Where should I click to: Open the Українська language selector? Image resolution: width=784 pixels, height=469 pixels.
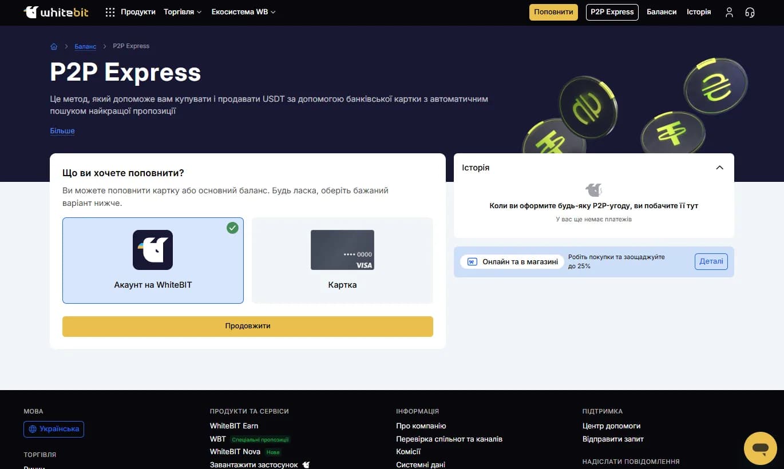54,429
